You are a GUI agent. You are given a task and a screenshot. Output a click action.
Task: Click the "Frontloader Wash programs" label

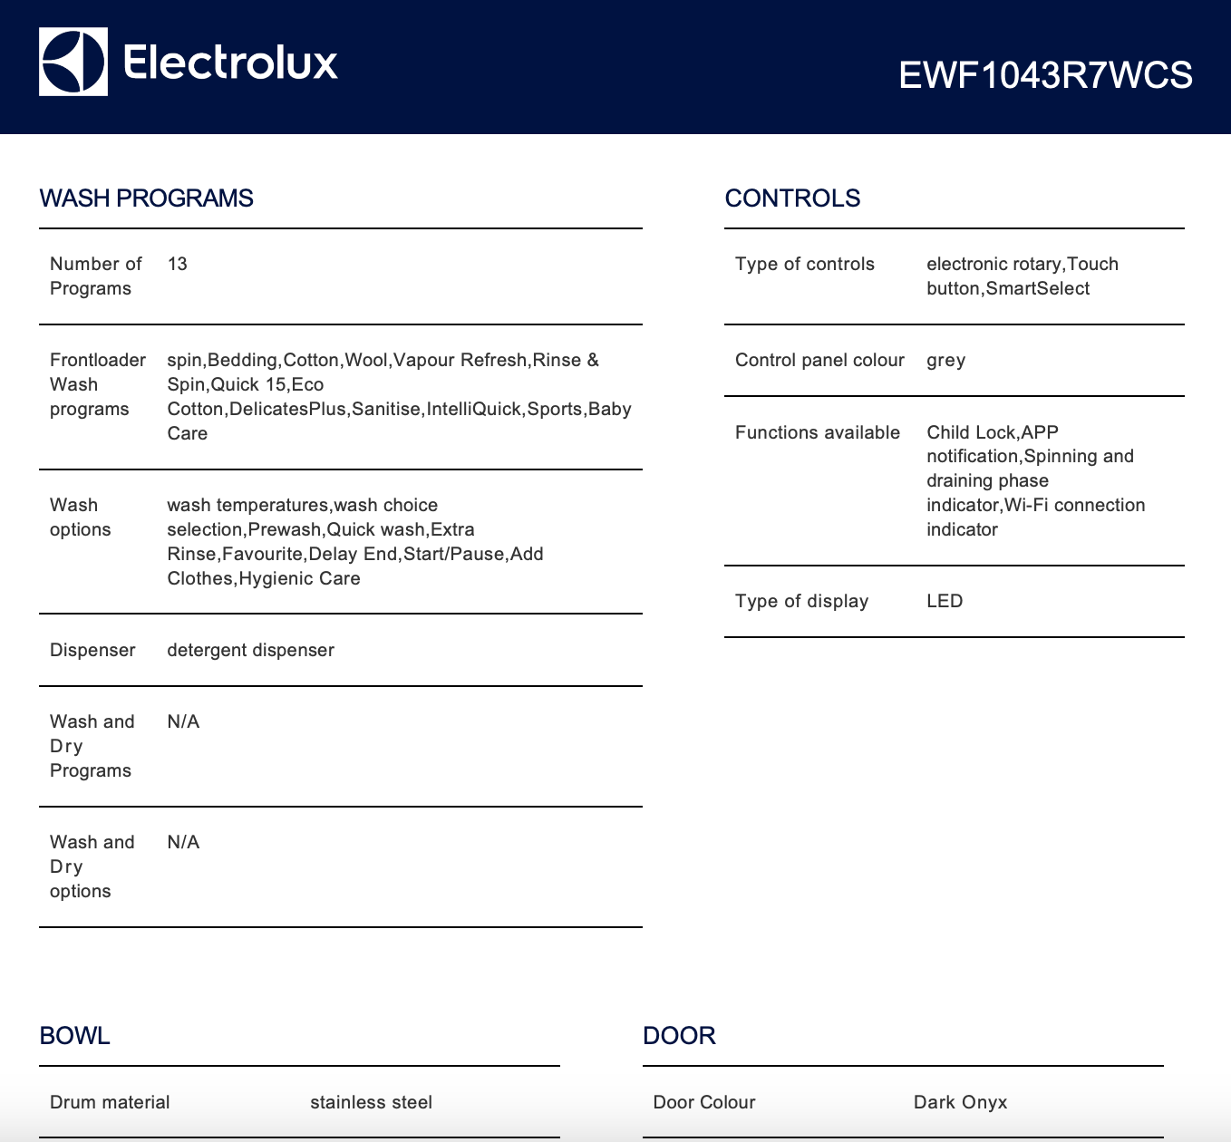pyautogui.click(x=98, y=384)
